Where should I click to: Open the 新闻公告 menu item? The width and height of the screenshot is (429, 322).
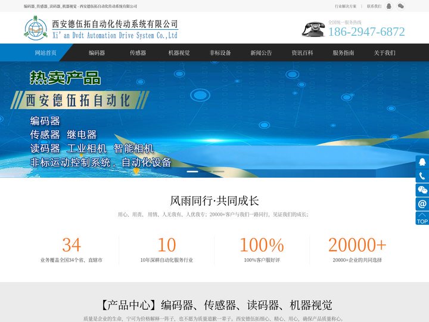pos(262,52)
